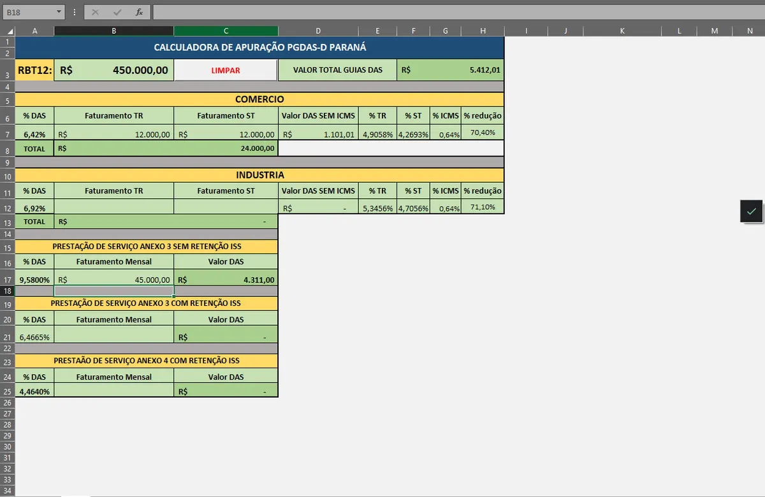Select the RBT12 value cell 450.000,00
The image size is (765, 497).
114,70
